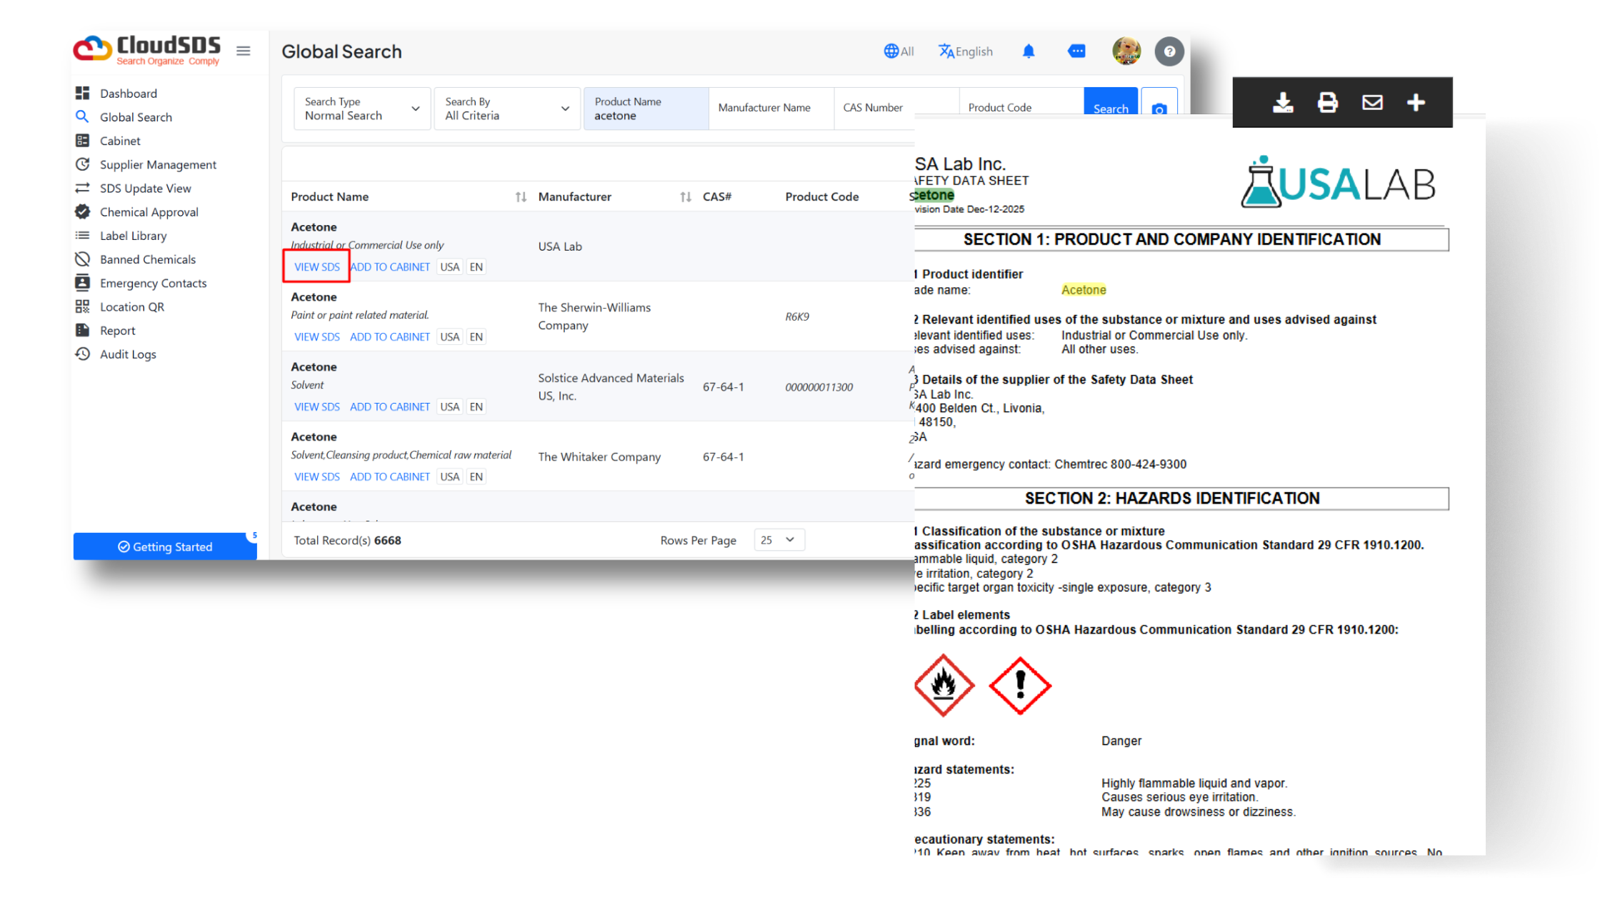Click the Product Code search field
The width and height of the screenshot is (1600, 900).
(x=1021, y=108)
